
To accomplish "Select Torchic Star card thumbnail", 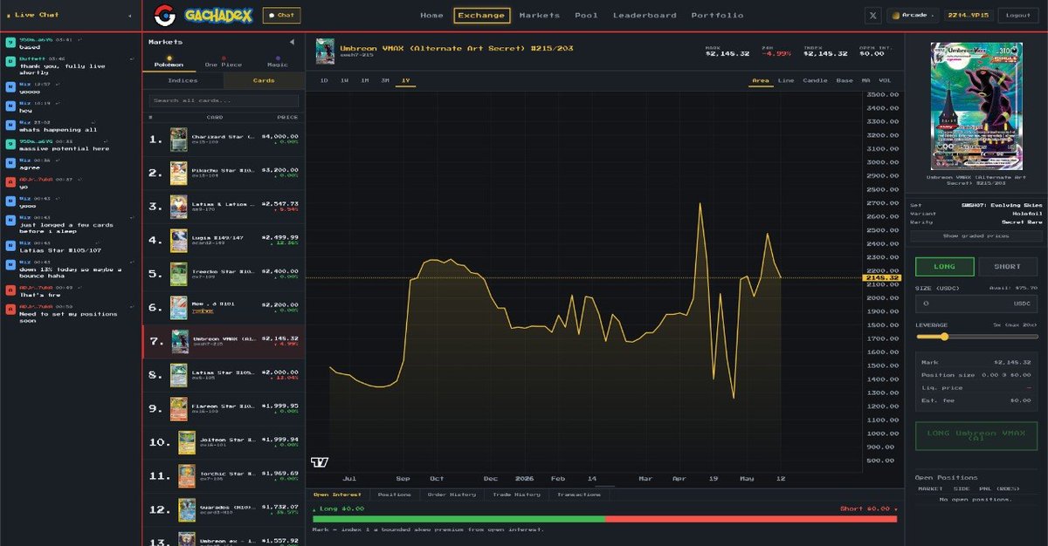I will [186, 475].
